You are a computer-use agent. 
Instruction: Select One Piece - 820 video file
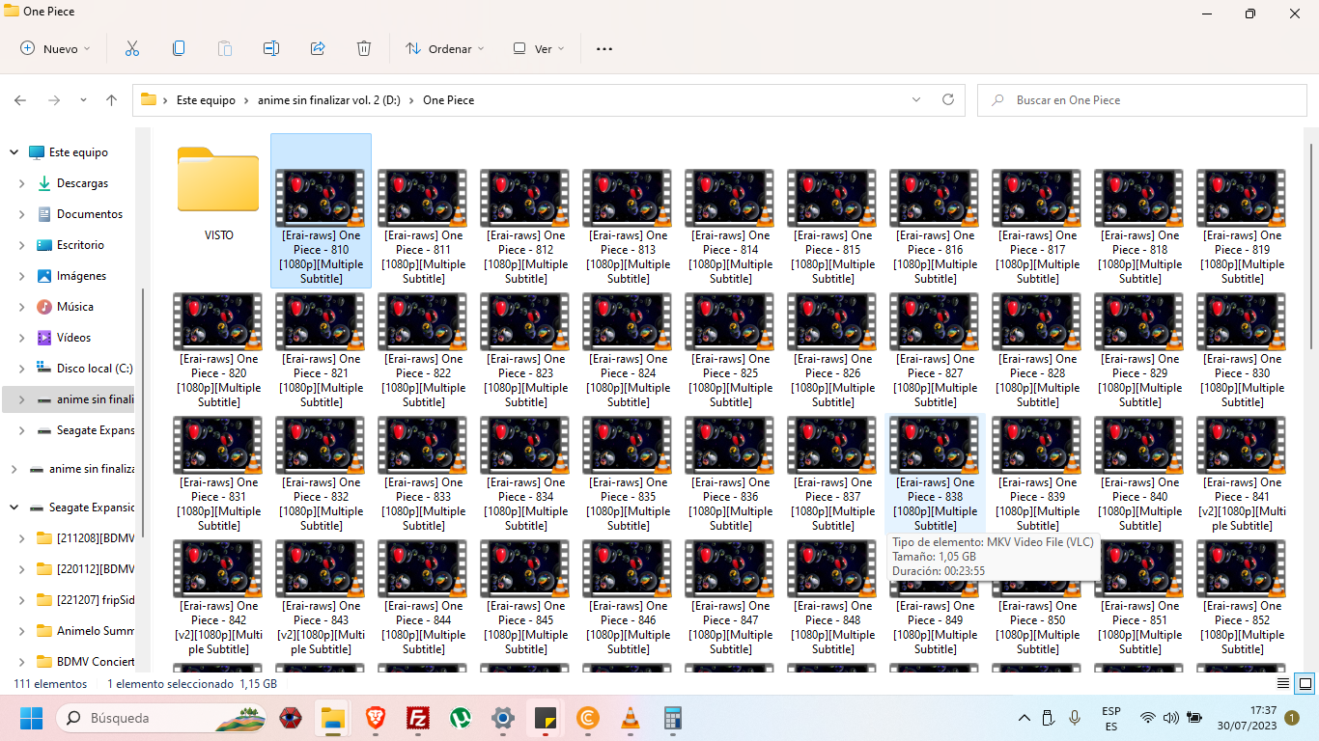(x=218, y=351)
